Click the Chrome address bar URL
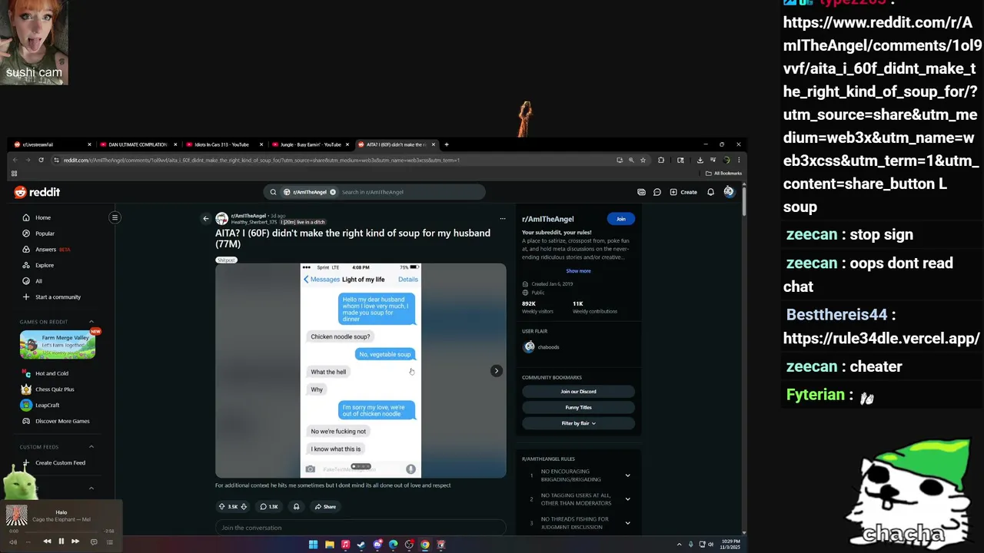This screenshot has width=984, height=553. [261, 161]
